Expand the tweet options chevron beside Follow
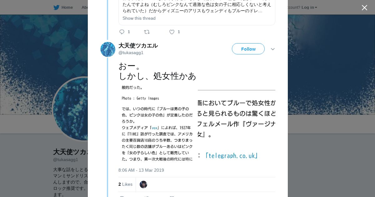 click(272, 49)
